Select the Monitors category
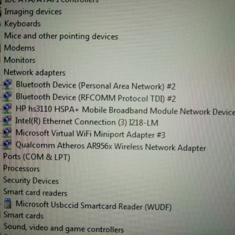 [x=19, y=60]
